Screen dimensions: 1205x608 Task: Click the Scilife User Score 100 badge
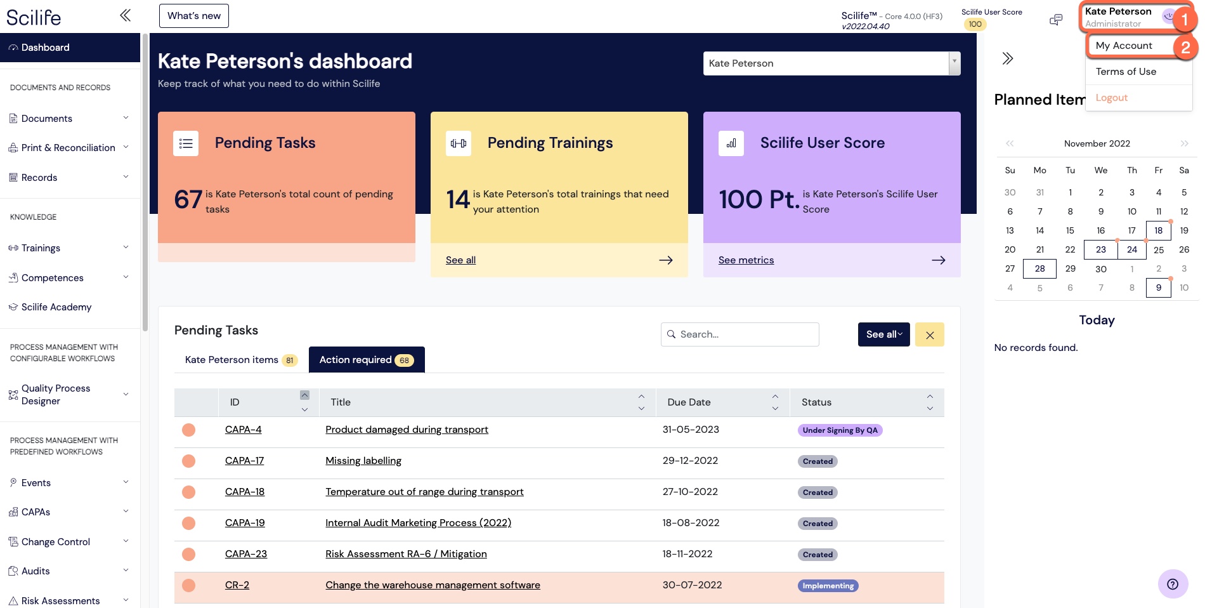pos(975,24)
